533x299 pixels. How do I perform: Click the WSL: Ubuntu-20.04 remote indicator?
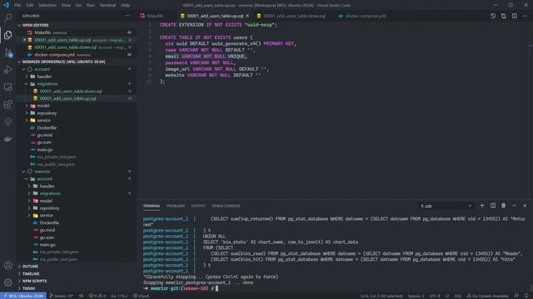[23, 296]
